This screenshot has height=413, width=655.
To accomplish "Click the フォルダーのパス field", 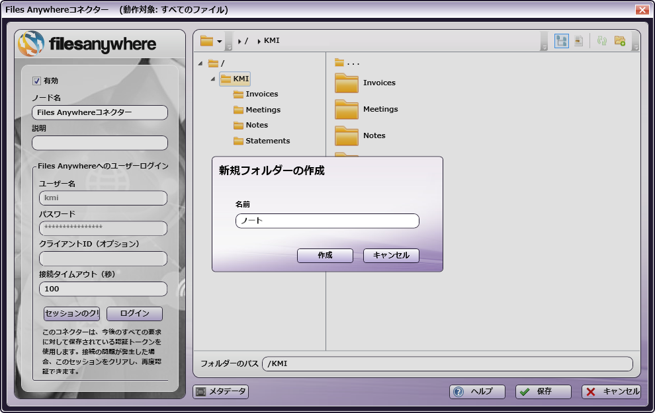I will [x=447, y=364].
